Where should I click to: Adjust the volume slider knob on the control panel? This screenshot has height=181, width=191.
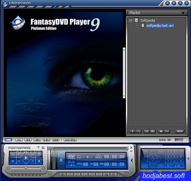click(26, 168)
